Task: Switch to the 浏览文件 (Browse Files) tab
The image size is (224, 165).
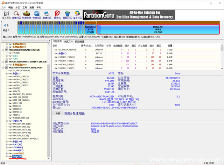Action: (68, 41)
